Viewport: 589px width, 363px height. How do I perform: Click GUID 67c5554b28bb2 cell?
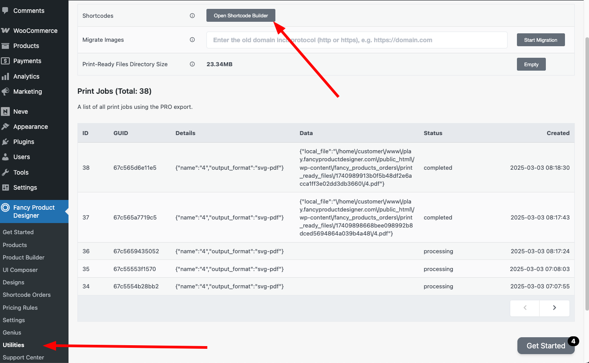coord(136,286)
